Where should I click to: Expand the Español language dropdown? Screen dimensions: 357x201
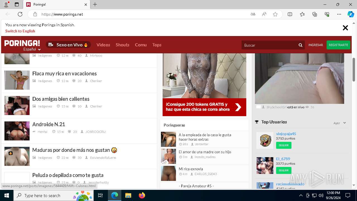click(x=32, y=49)
